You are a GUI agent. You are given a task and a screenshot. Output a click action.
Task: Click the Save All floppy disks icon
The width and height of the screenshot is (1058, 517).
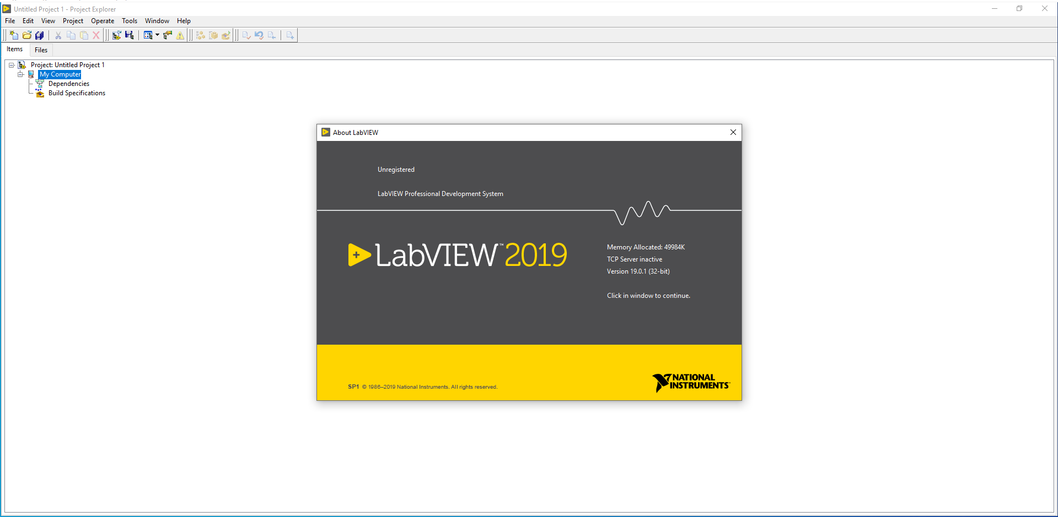[x=39, y=35]
